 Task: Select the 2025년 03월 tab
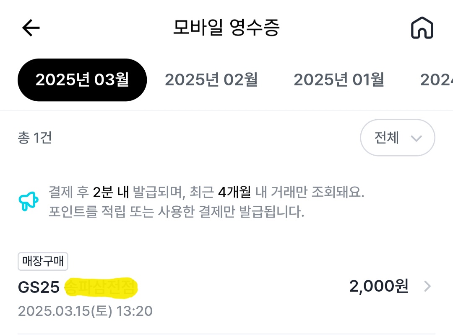click(x=82, y=80)
